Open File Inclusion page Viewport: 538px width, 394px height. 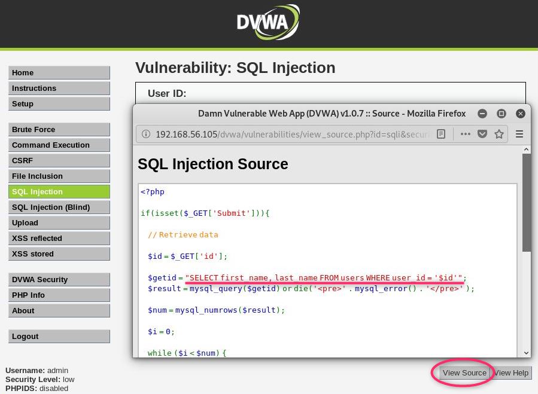click(x=59, y=176)
